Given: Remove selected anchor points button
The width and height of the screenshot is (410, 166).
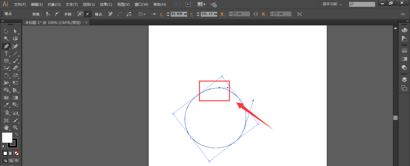Looking at the screenshot, I should 110,14.
